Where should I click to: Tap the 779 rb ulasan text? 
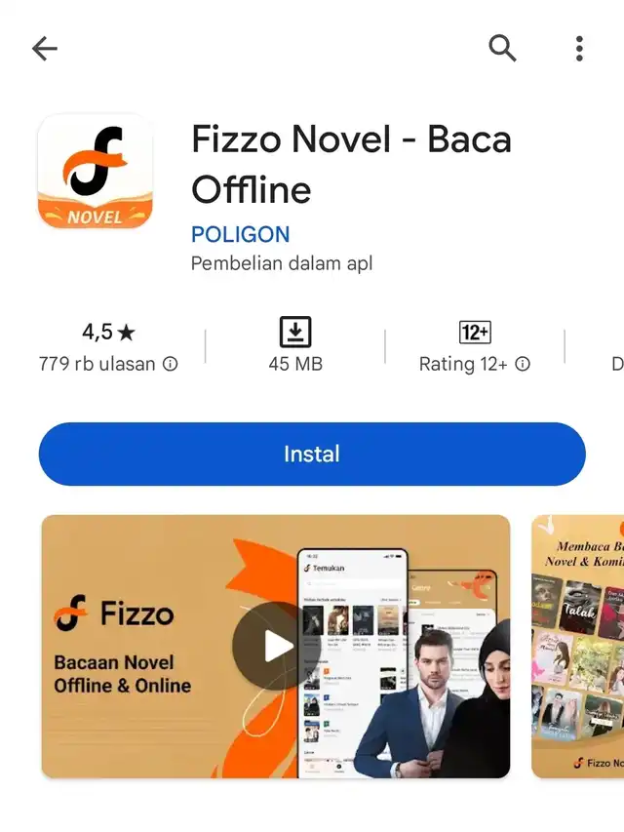click(x=97, y=364)
